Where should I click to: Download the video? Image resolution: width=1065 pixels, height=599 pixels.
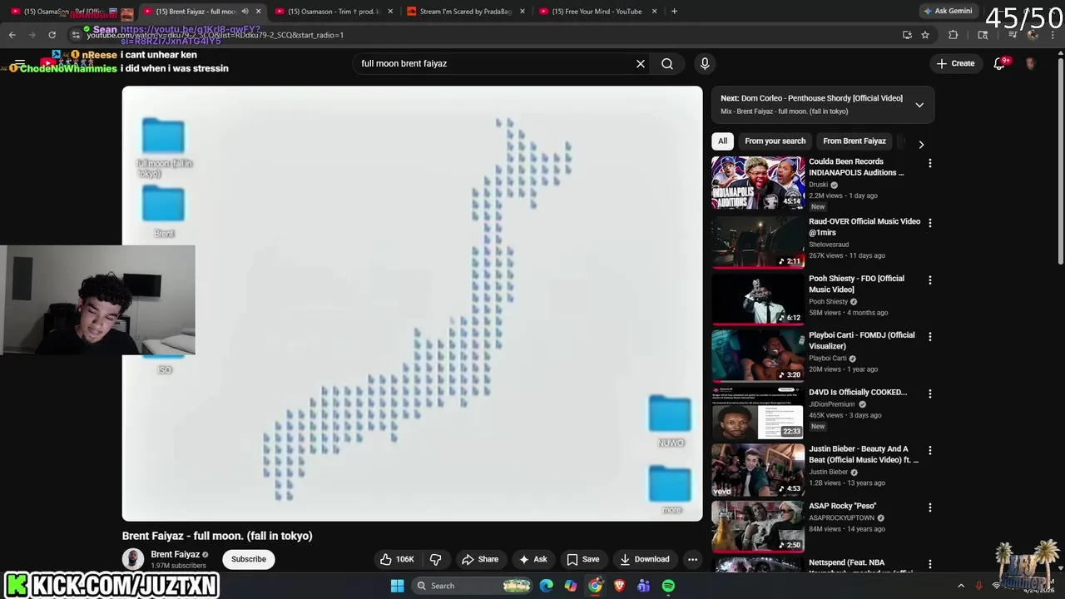[645, 559]
